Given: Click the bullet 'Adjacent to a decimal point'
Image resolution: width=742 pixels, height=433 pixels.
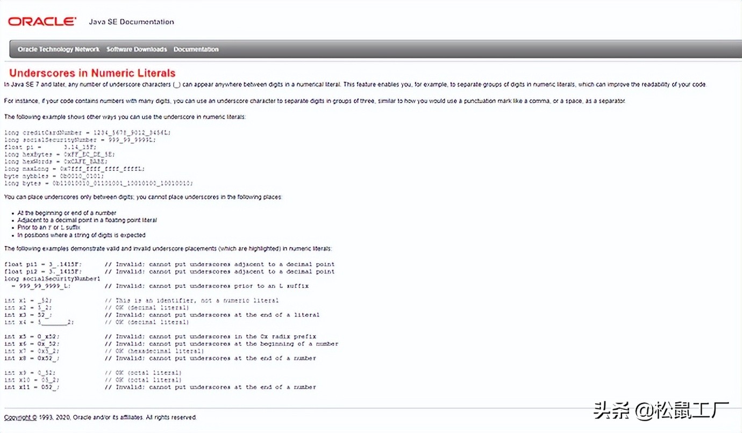Looking at the screenshot, I should coord(87,220).
